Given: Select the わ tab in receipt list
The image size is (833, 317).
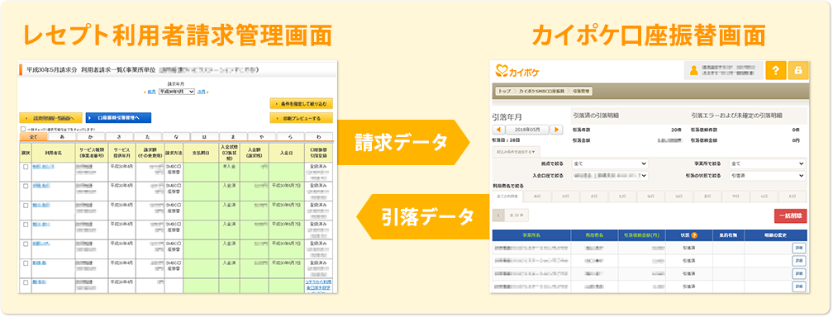Looking at the screenshot, I should click(319, 137).
